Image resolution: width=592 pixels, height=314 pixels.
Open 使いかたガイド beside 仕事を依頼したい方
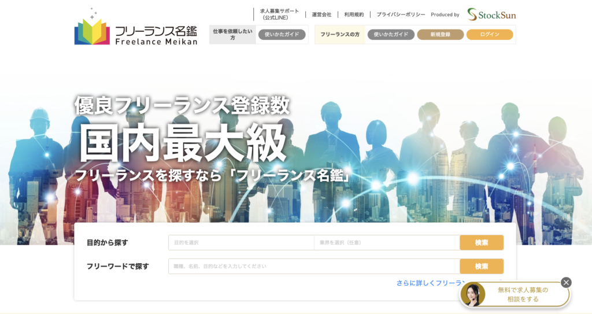click(282, 35)
